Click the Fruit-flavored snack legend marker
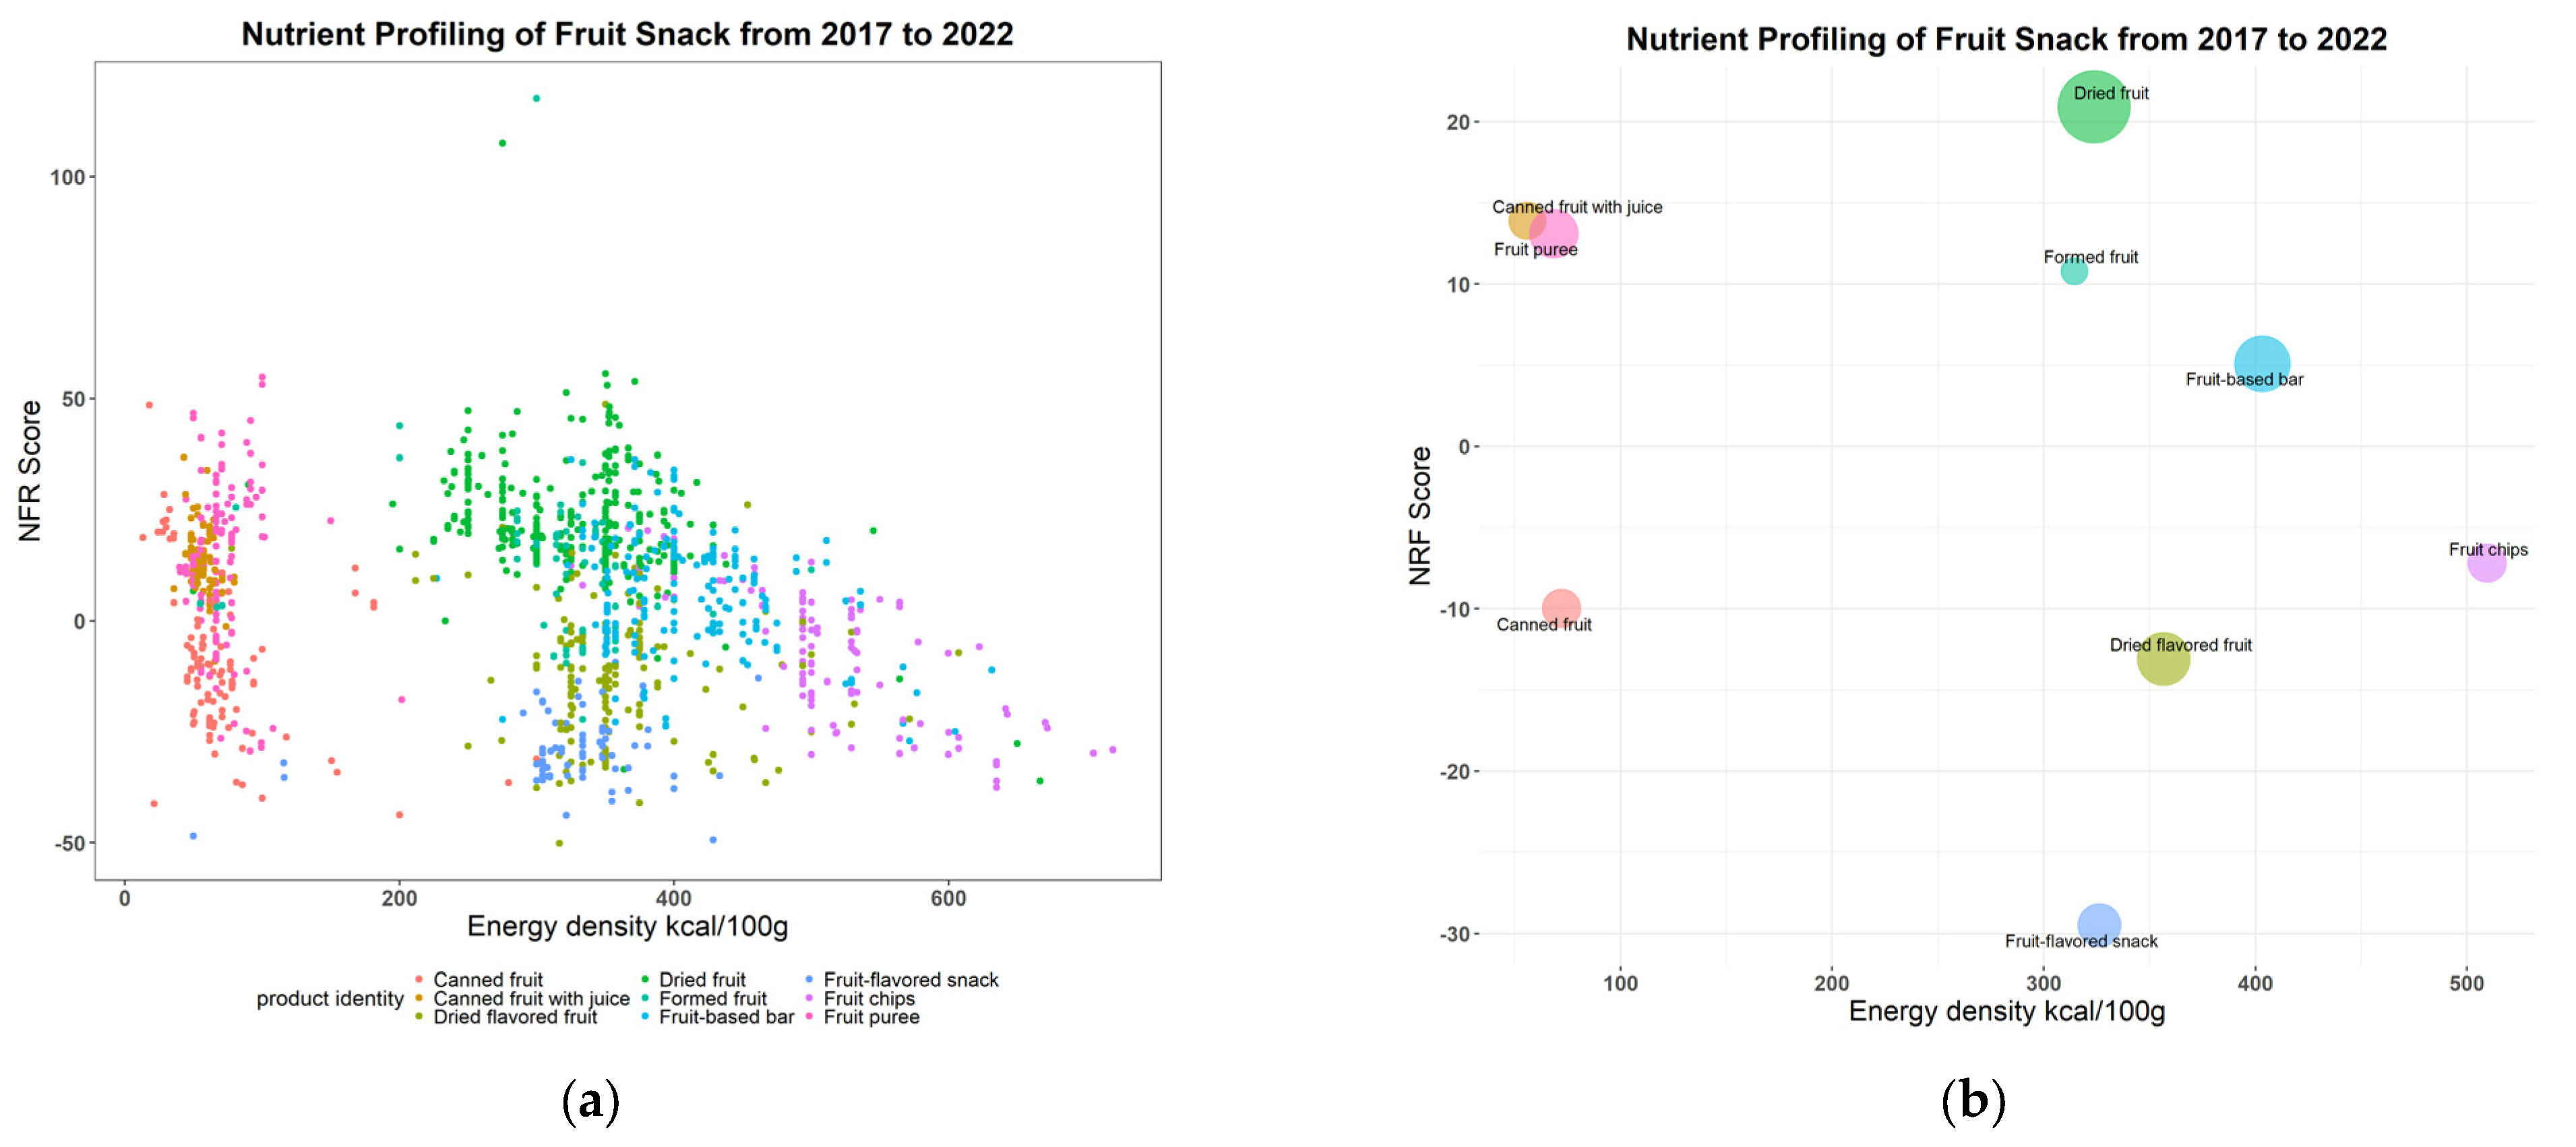This screenshot has width=2576, height=1147. pos(809,980)
